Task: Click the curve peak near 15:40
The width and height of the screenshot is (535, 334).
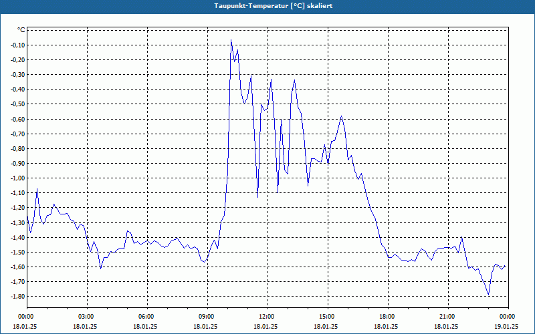Action: tap(341, 116)
